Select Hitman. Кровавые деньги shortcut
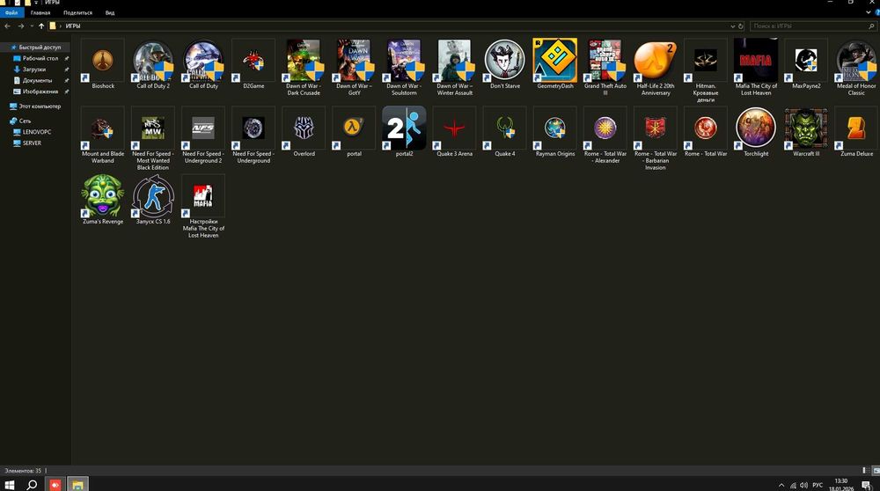The width and height of the screenshot is (880, 491). 706,60
